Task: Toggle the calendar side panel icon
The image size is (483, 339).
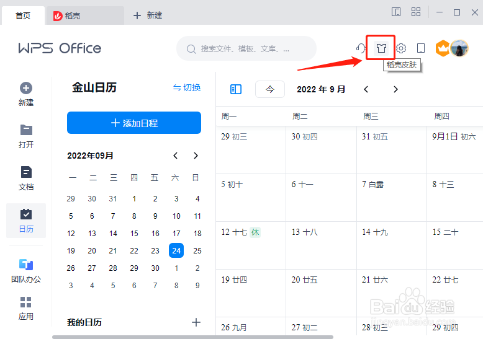Action: (236, 89)
